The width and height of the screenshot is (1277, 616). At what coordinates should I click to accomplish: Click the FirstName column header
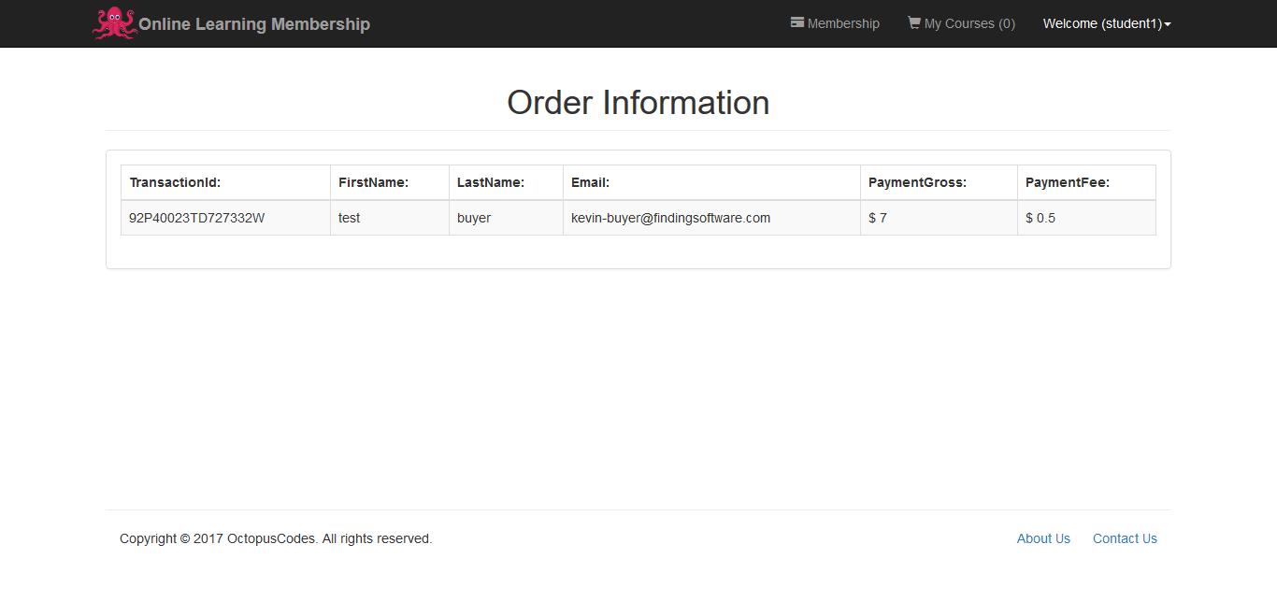pos(373,182)
